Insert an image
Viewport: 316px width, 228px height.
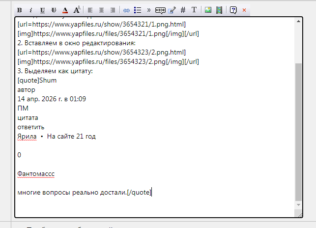(x=208, y=10)
